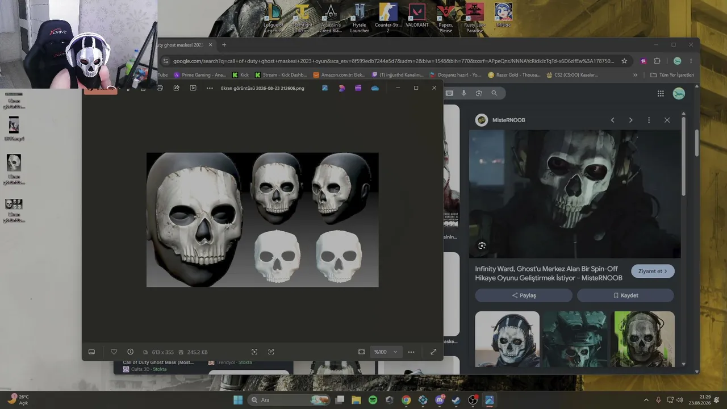Image resolution: width=727 pixels, height=409 pixels.
Task: Open the Windows Start menu
Action: (x=238, y=400)
